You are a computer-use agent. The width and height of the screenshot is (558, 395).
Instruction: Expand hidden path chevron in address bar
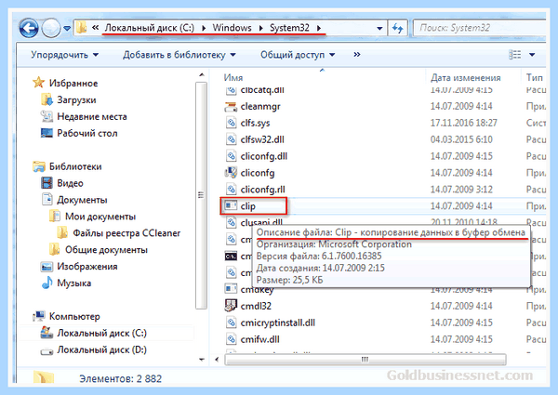pos(95,27)
